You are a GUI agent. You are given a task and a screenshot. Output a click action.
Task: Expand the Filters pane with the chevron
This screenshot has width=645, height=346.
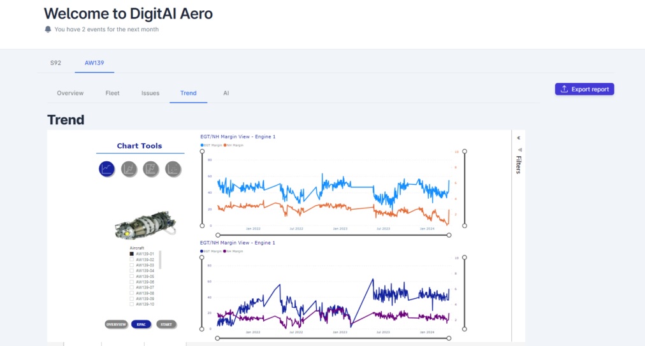point(519,138)
